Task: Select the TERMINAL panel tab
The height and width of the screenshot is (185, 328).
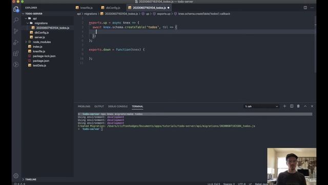Action: pos(137,106)
